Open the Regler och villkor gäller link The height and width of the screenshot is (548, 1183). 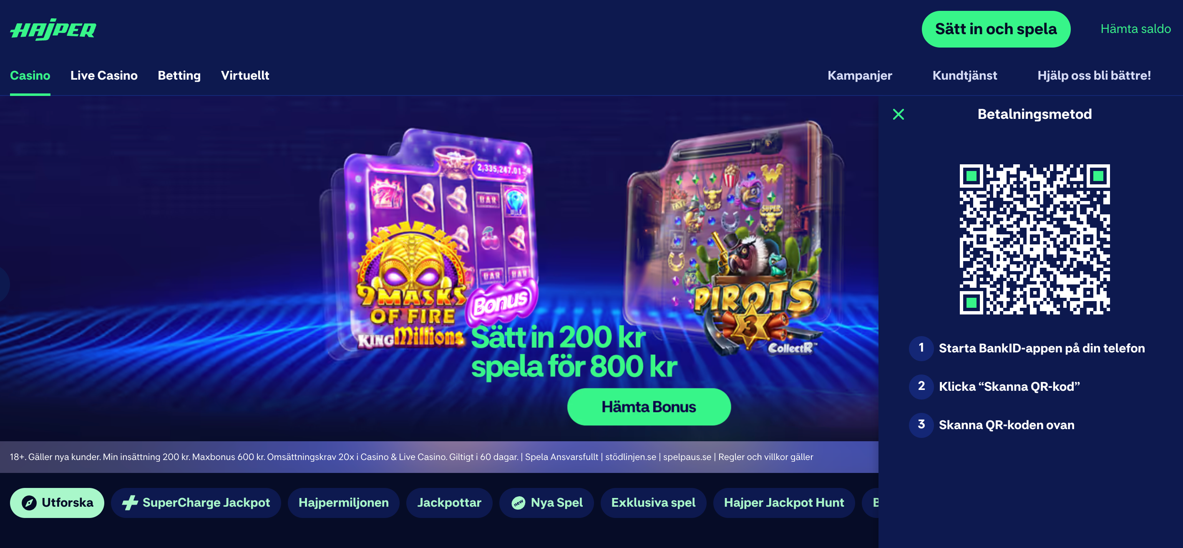(x=765, y=457)
